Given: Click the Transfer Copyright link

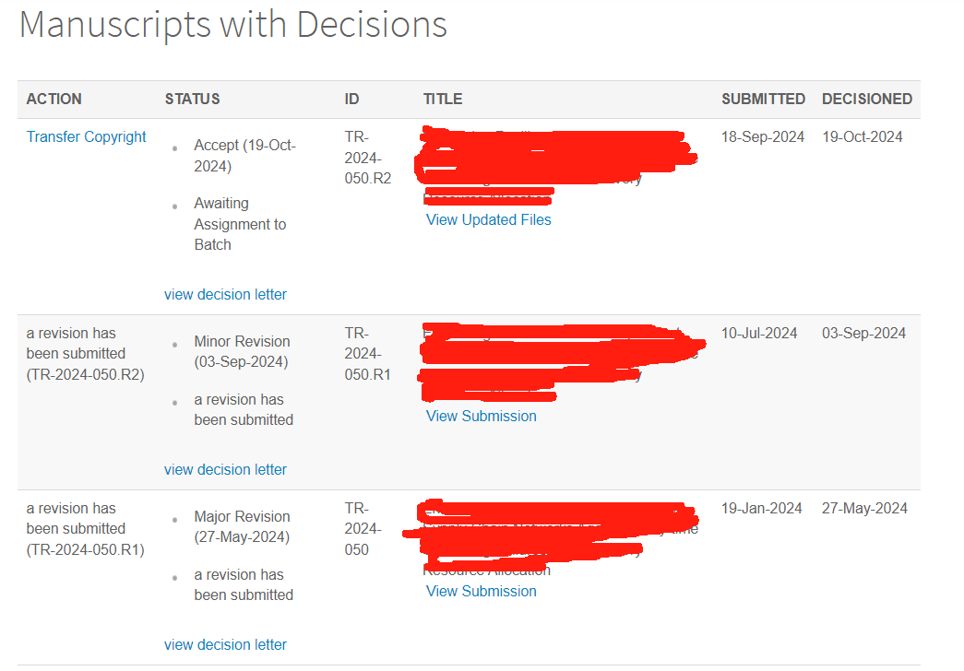Looking at the screenshot, I should (86, 137).
